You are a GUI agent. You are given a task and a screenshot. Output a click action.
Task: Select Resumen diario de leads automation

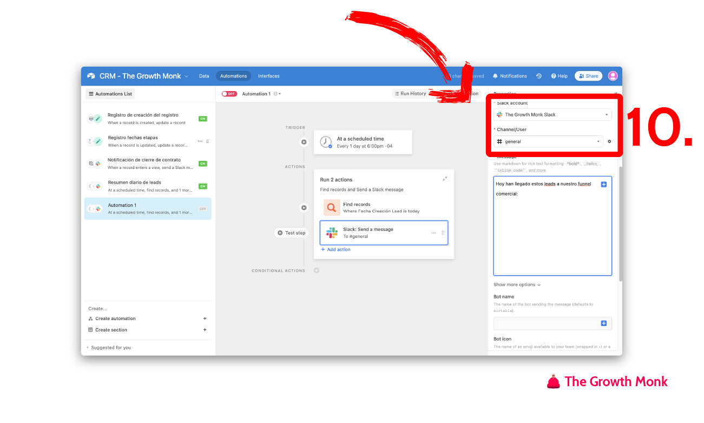(148, 186)
